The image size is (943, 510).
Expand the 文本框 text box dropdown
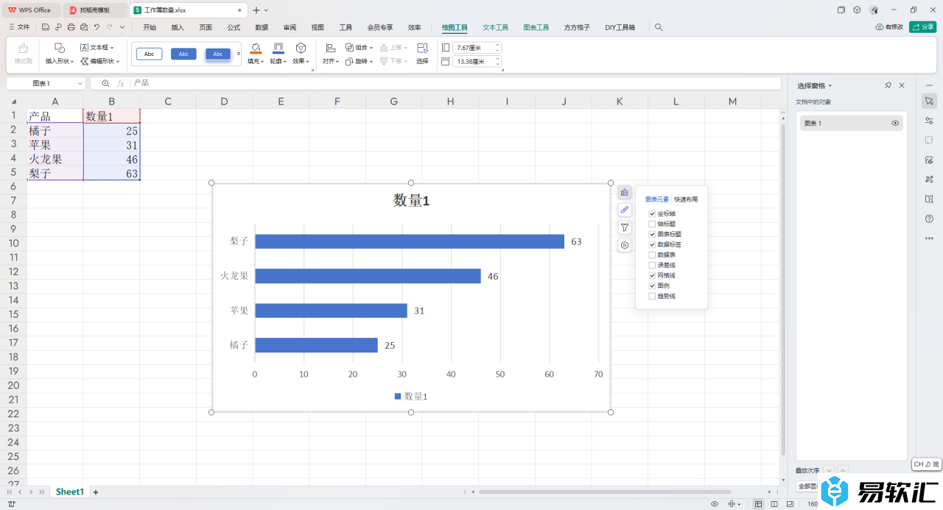coord(112,47)
